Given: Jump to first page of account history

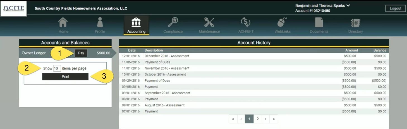Looking at the screenshot, I should 233,119.
